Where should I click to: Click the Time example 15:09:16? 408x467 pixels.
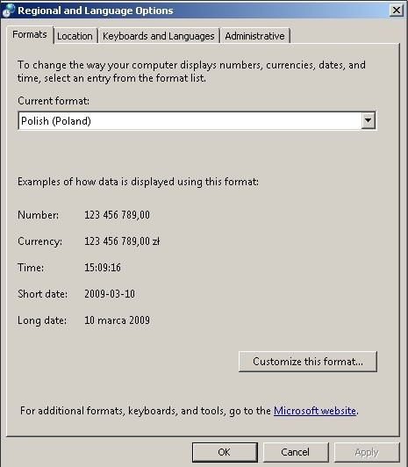click(103, 268)
